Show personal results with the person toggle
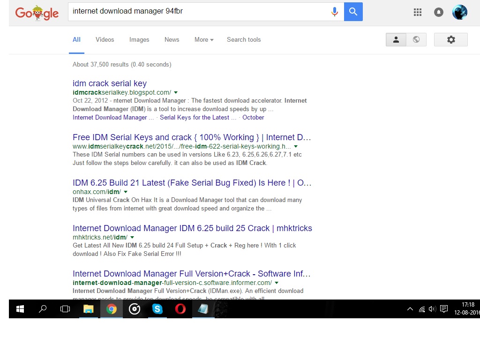The height and width of the screenshot is (360, 480). 396,39
